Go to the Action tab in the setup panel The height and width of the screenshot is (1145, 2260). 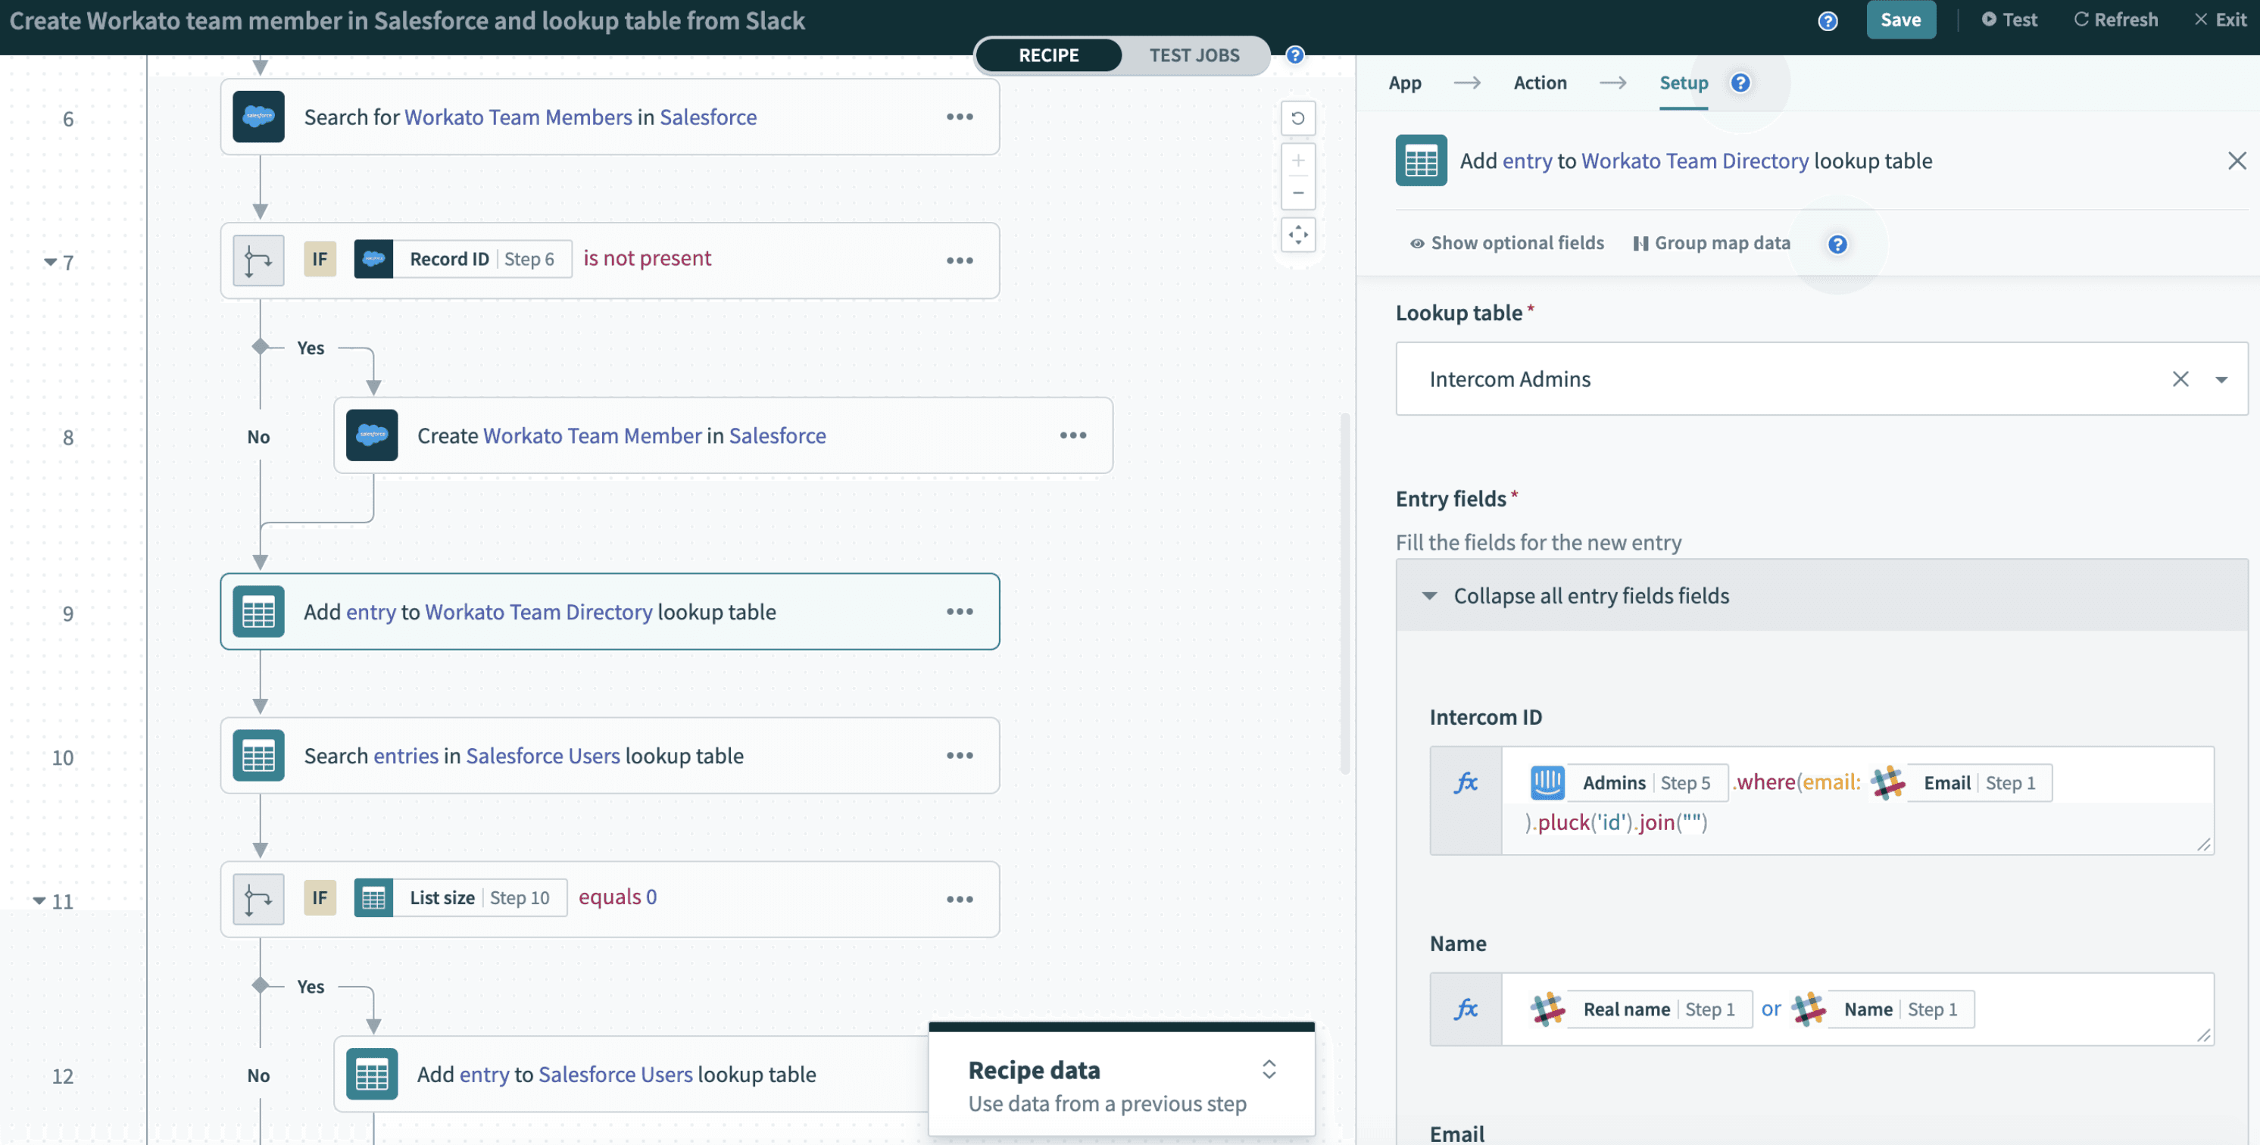point(1540,83)
